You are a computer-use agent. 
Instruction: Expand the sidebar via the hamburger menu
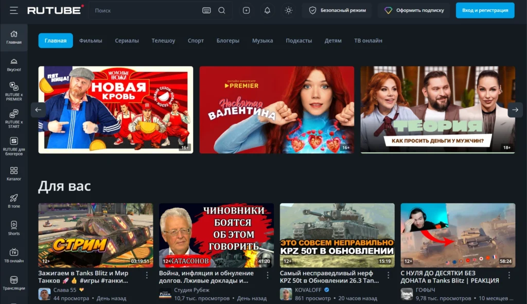pos(13,10)
